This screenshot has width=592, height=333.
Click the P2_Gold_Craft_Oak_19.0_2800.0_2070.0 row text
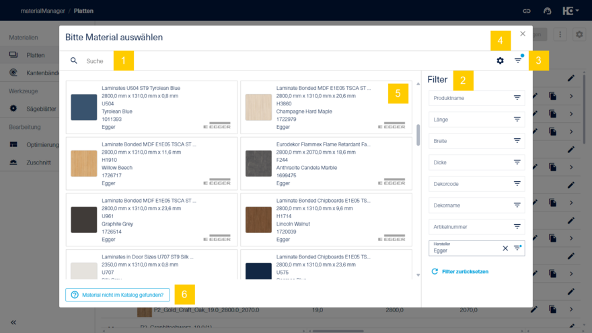(x=207, y=310)
